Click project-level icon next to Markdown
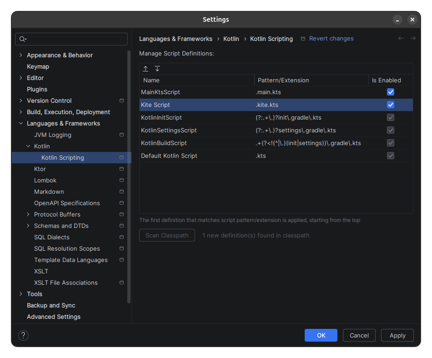 (121, 192)
